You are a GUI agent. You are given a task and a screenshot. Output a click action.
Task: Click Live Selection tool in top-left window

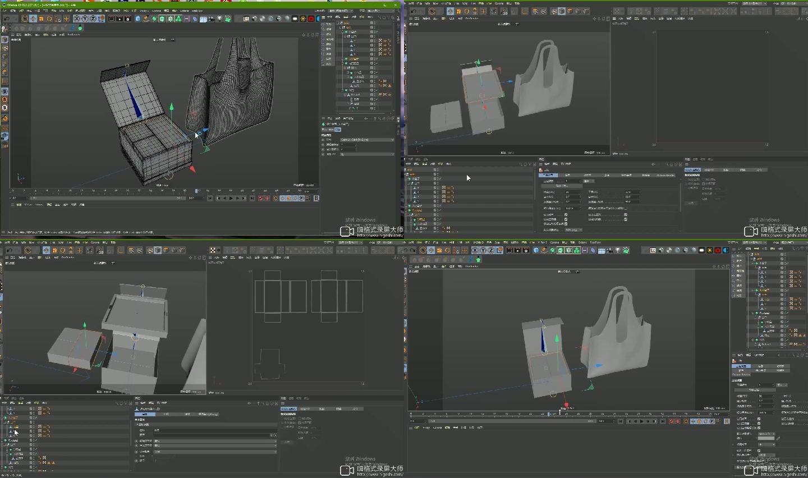(x=25, y=19)
